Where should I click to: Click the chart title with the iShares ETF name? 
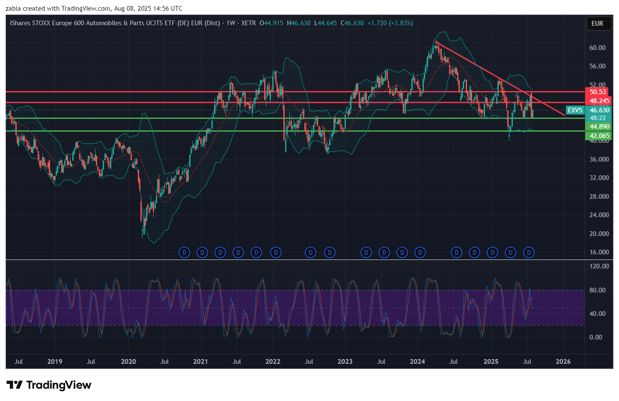[x=115, y=23]
